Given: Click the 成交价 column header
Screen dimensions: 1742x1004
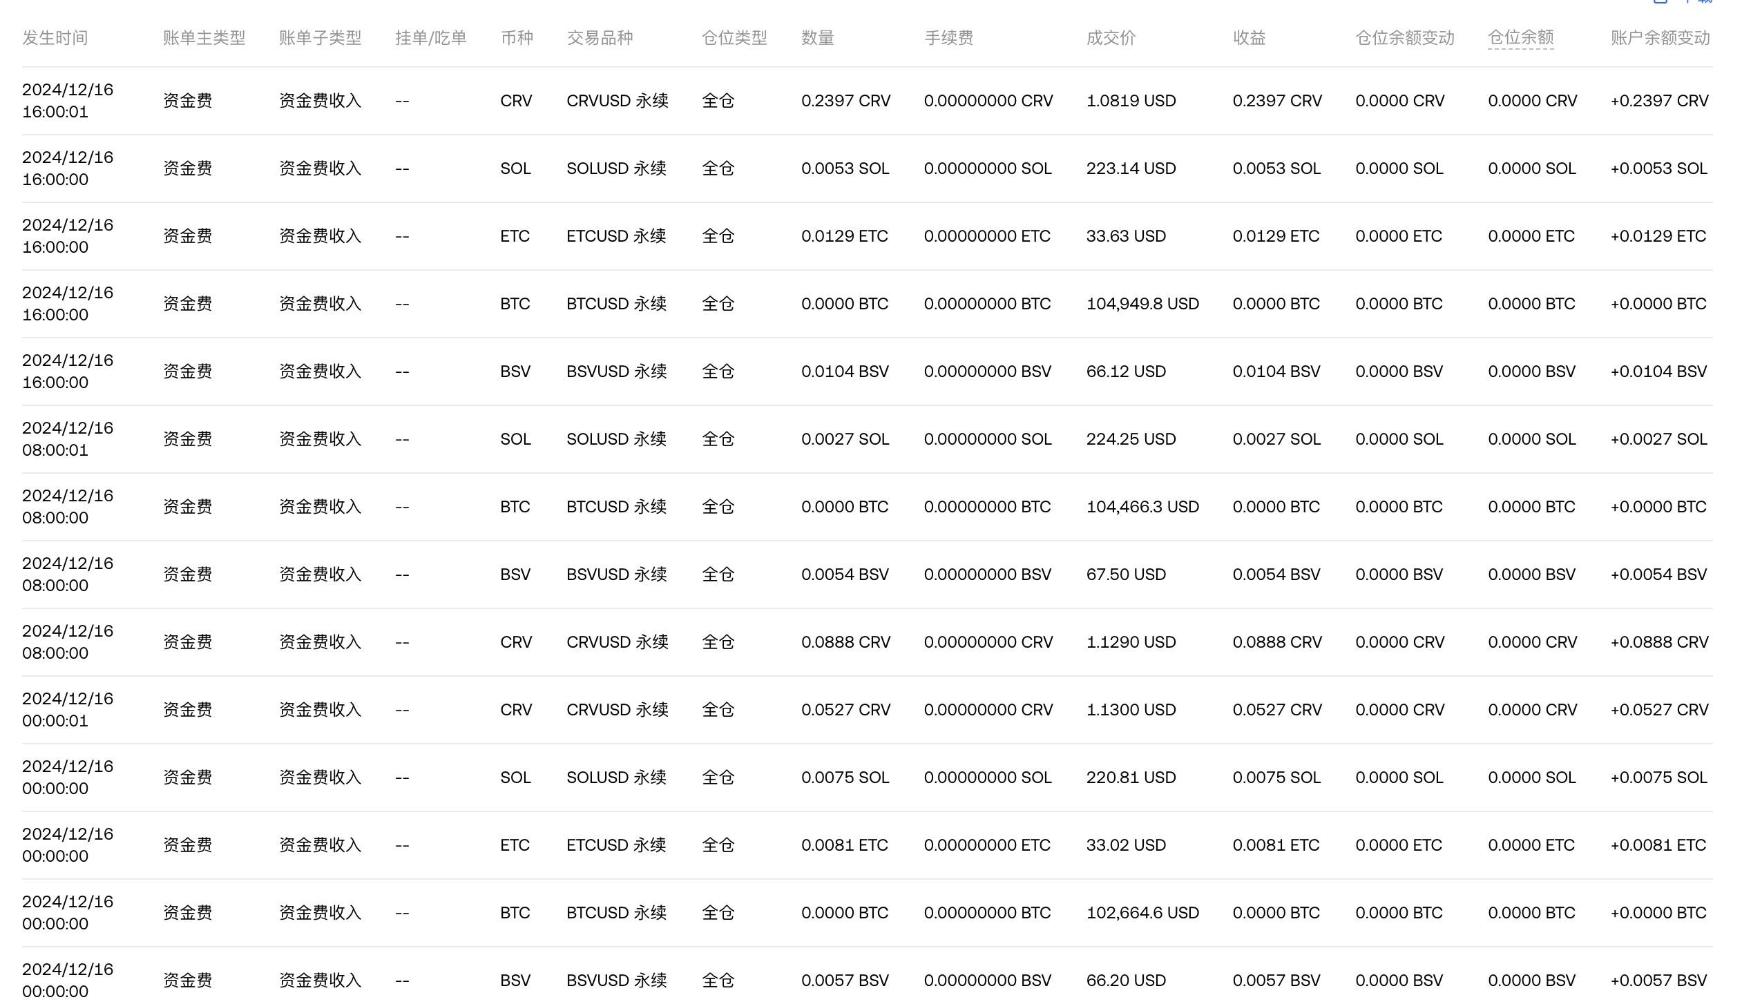Looking at the screenshot, I should tap(1111, 38).
